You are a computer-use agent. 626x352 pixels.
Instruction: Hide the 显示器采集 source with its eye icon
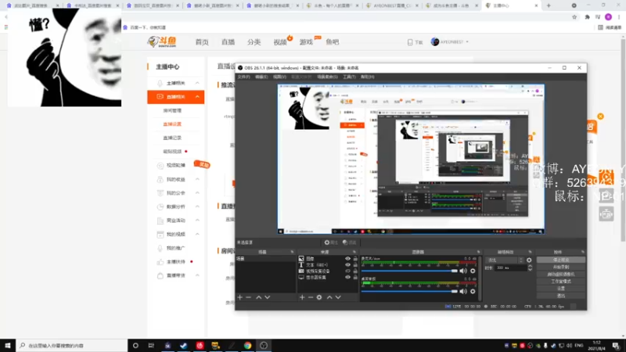tap(347, 277)
